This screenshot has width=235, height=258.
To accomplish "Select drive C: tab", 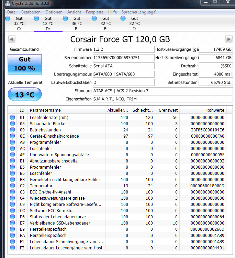I will tap(19, 23).
